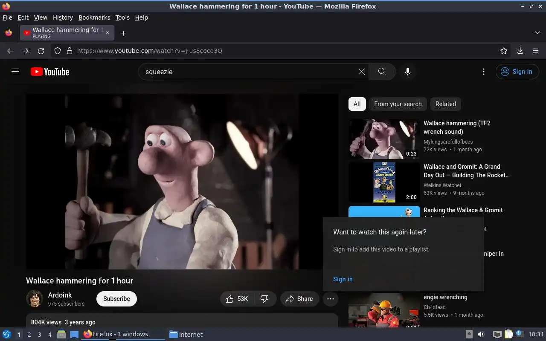Bookmark this page with the star
This screenshot has height=341, width=546.
504,51
